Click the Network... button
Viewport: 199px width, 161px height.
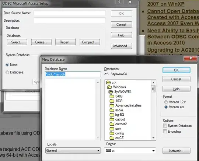(176, 151)
